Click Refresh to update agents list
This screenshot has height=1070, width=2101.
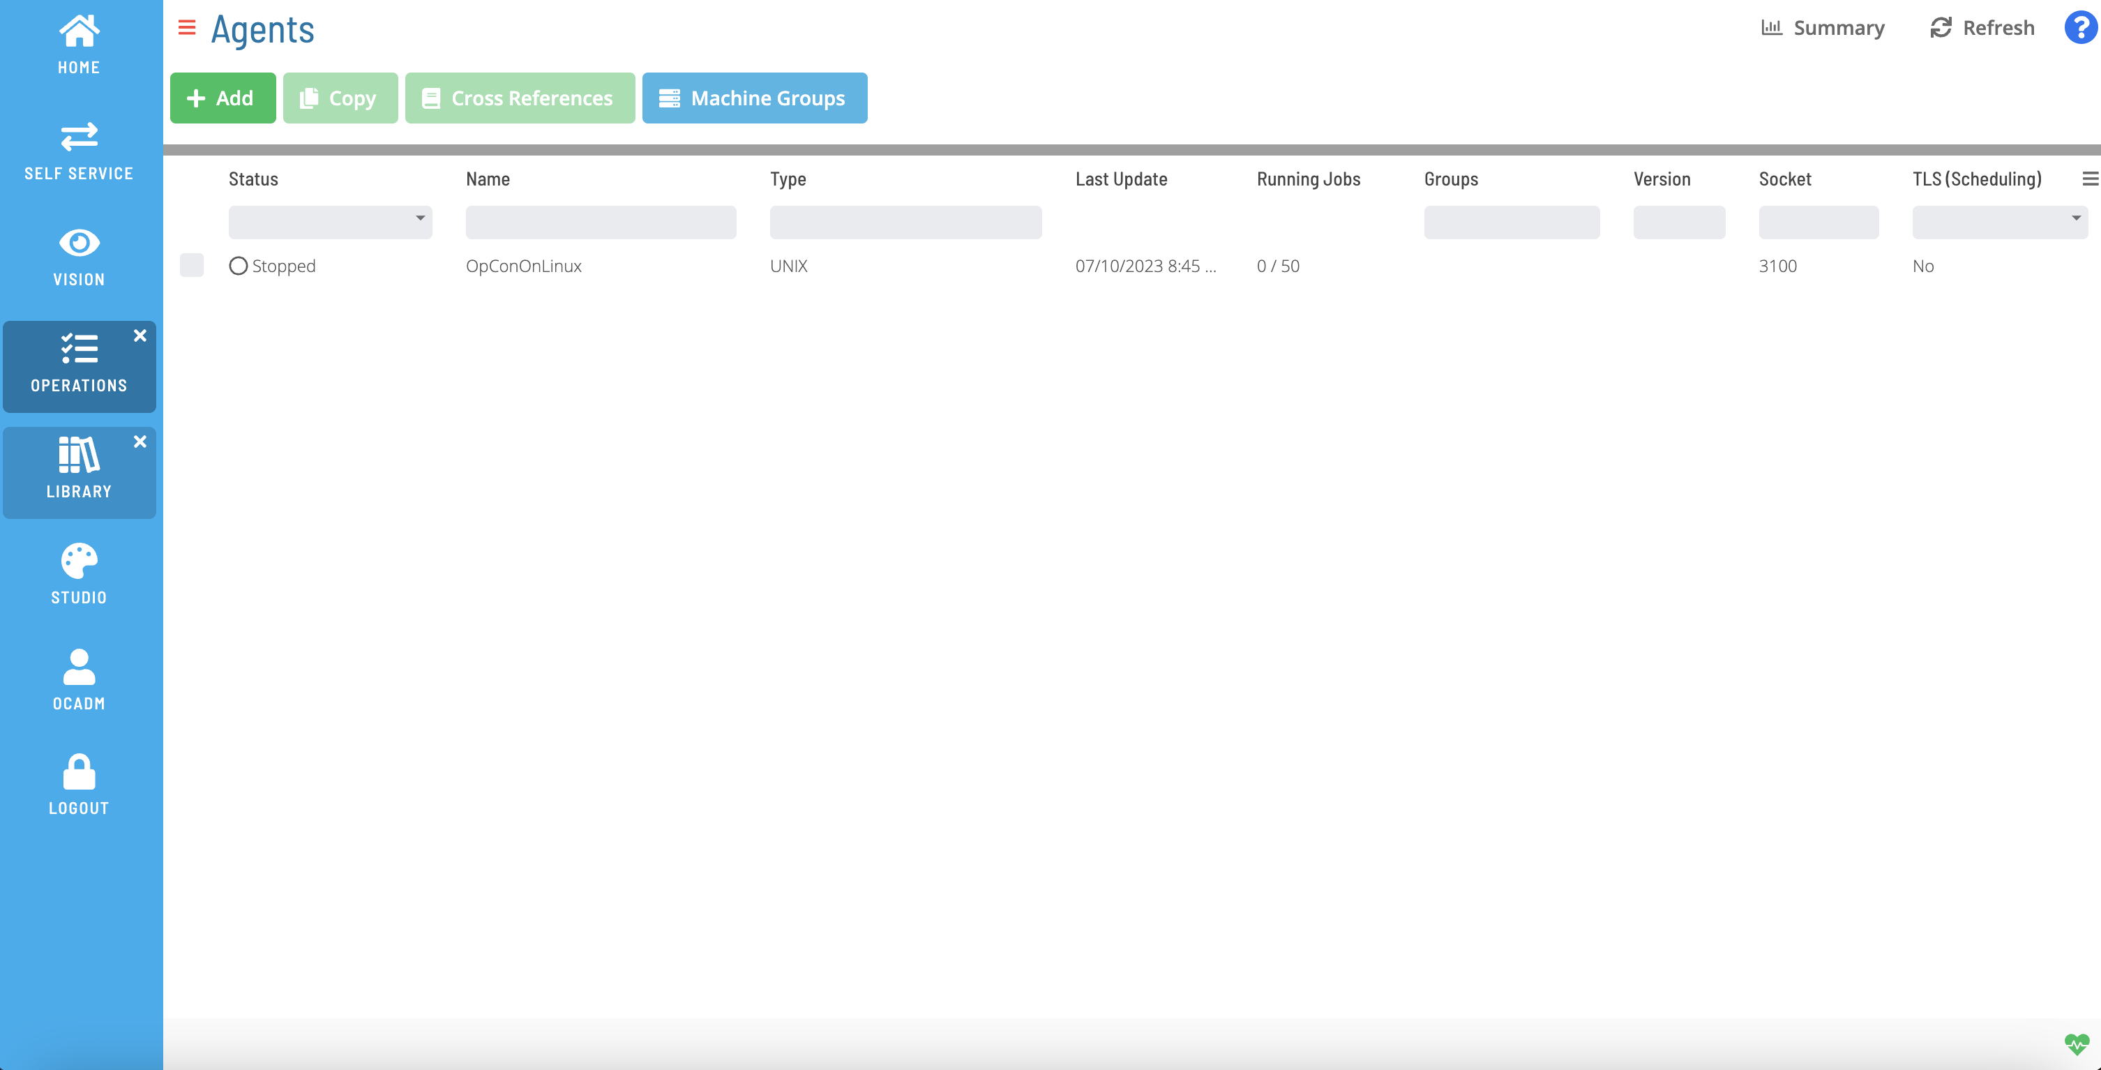pos(1981,27)
